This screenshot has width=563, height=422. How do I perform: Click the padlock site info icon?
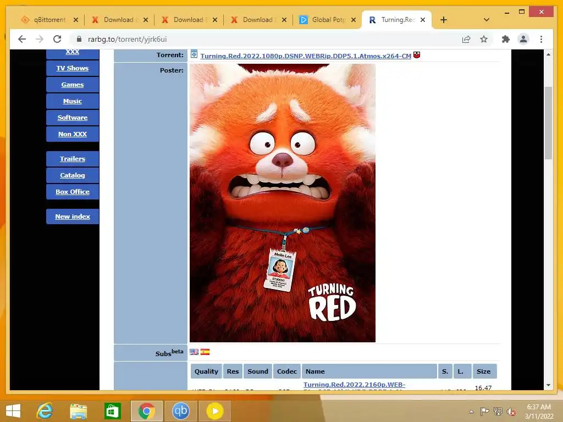[x=79, y=39]
